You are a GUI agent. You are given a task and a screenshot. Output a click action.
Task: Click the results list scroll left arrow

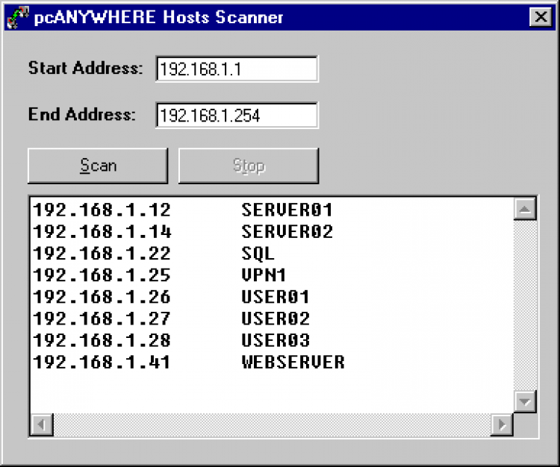(x=42, y=424)
